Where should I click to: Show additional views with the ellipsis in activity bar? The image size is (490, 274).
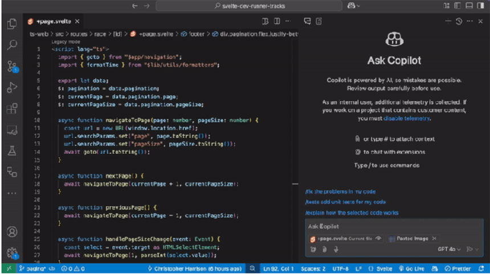click(12, 193)
